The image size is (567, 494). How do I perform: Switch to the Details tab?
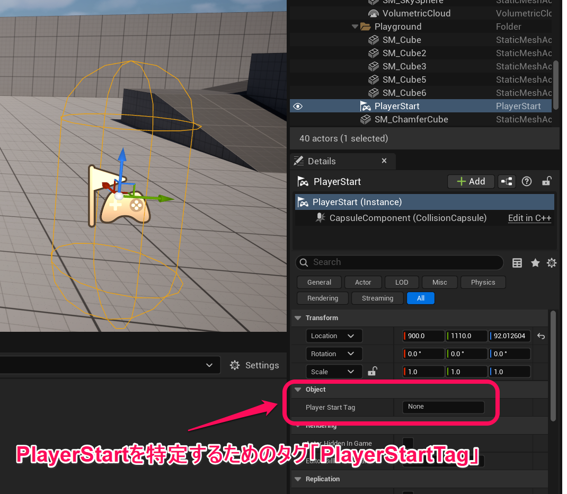click(x=343, y=161)
